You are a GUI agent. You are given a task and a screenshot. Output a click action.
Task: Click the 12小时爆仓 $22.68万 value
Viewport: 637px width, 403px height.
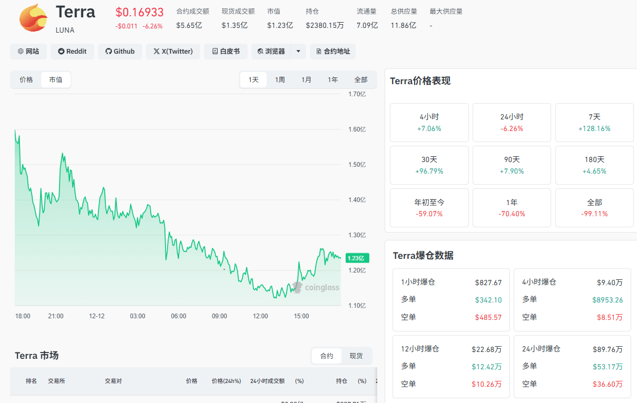486,349
